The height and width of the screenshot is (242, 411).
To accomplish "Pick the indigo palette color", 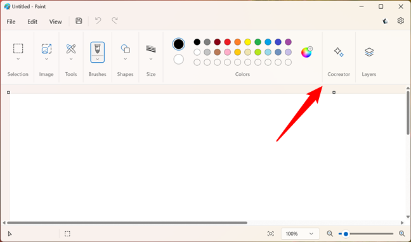I will (x=278, y=42).
